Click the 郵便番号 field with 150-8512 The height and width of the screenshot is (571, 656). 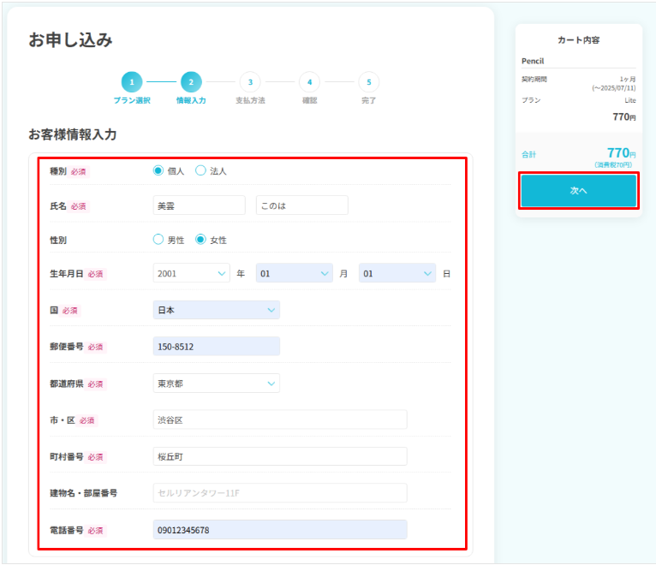217,347
